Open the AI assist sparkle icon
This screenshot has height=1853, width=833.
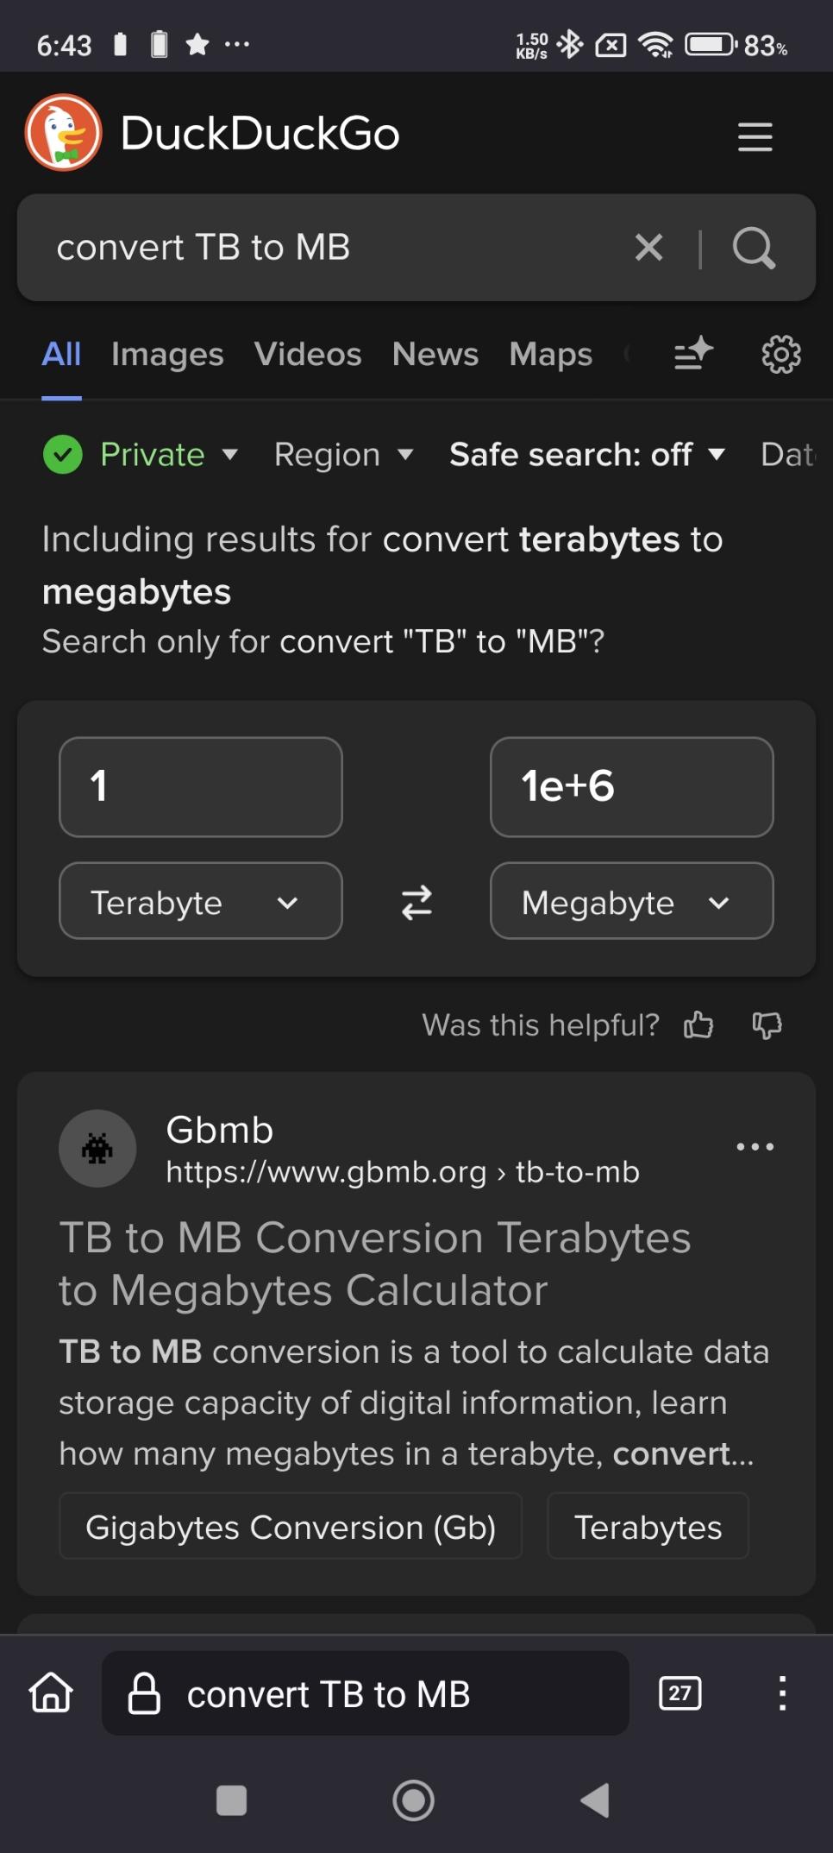point(693,354)
